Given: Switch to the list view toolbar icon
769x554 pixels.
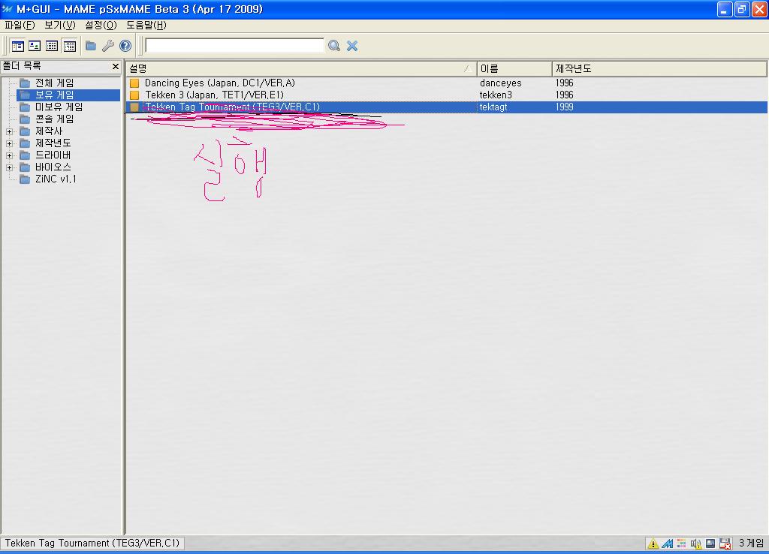Looking at the screenshot, I should [x=52, y=46].
